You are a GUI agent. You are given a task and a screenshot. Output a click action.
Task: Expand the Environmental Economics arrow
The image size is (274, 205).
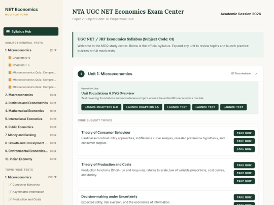[55, 151]
